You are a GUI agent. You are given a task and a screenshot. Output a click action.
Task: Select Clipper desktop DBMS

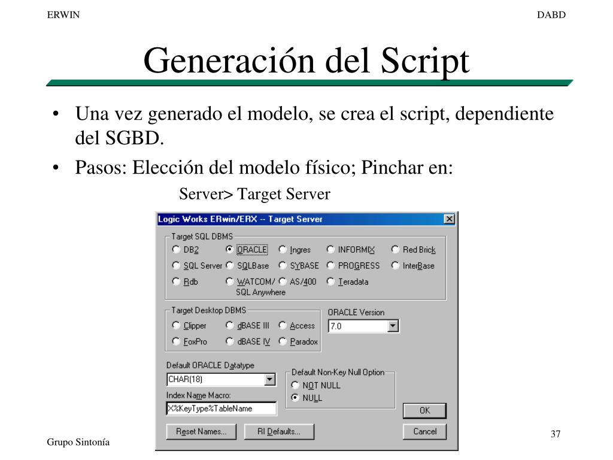pos(176,325)
